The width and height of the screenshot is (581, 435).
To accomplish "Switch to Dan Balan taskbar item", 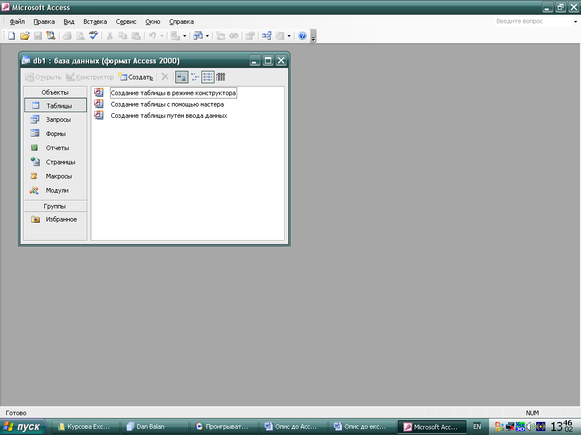I will tap(154, 427).
